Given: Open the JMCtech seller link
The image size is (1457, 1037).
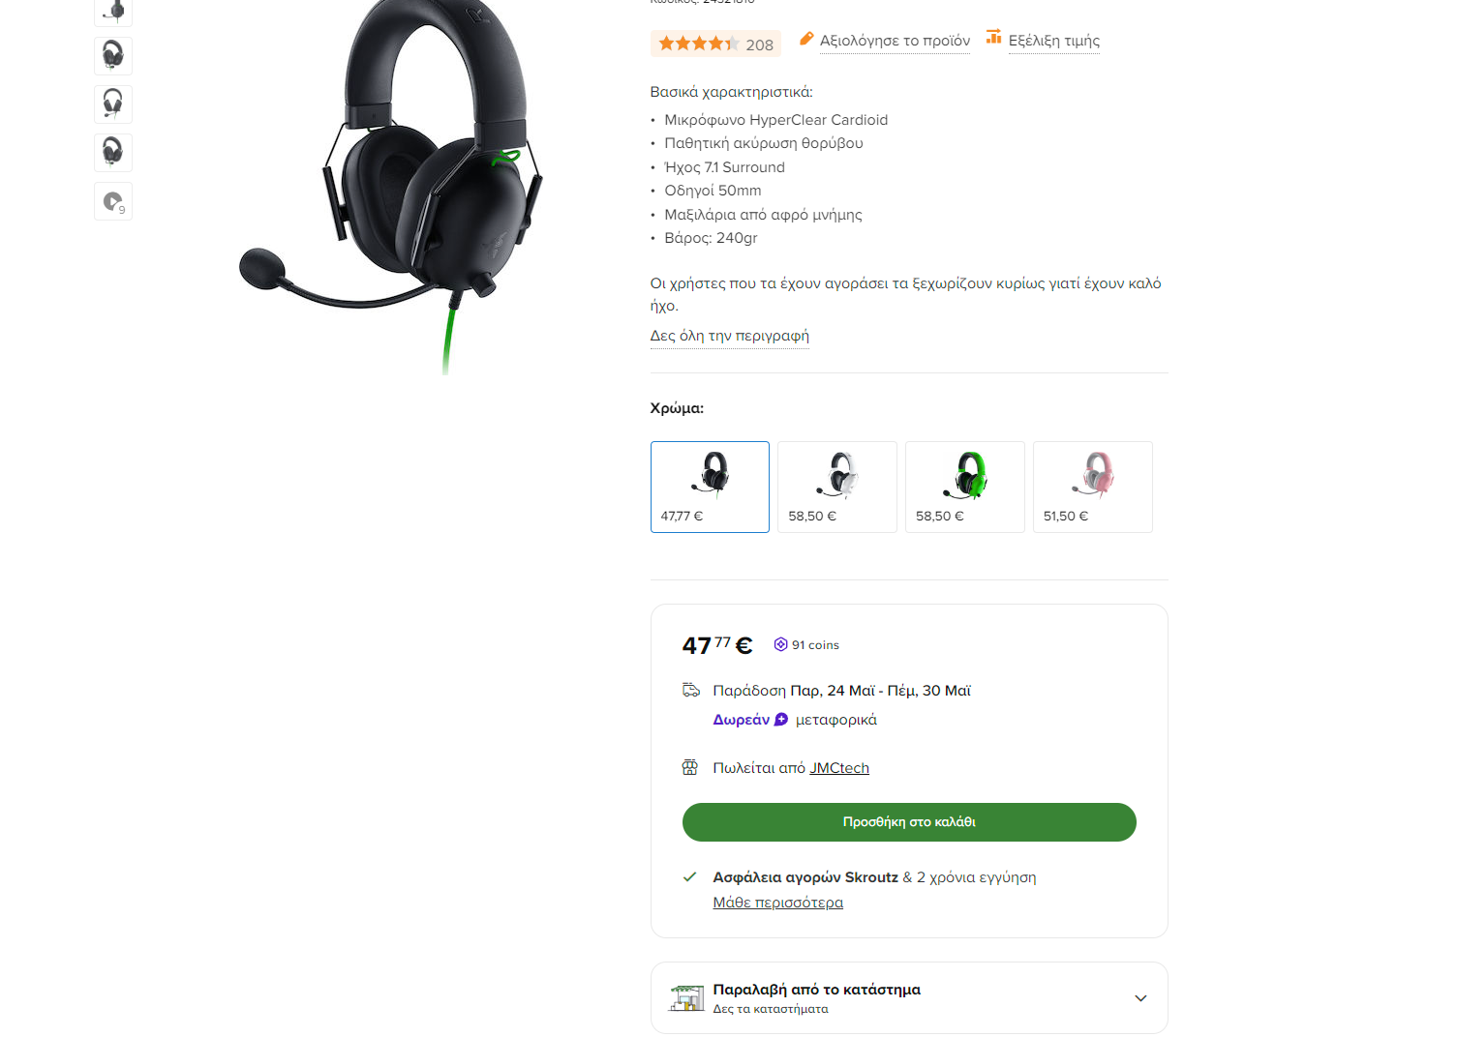Looking at the screenshot, I should pyautogui.click(x=839, y=768).
